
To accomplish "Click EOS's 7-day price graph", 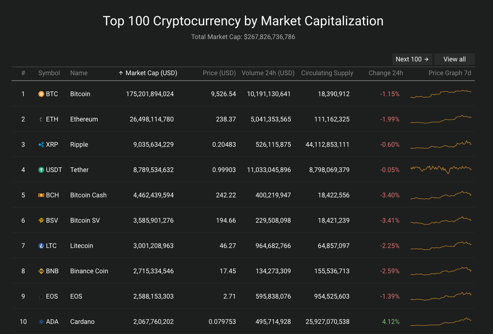I will tap(441, 296).
